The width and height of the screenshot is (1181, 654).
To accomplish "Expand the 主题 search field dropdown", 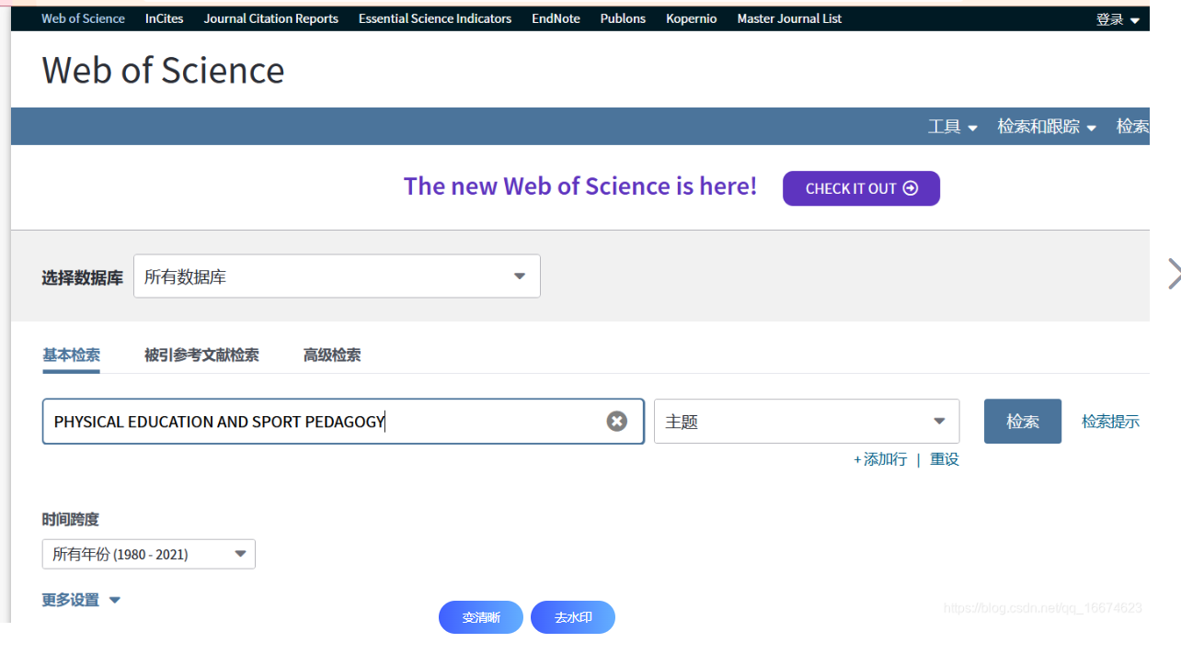I will [x=807, y=422].
